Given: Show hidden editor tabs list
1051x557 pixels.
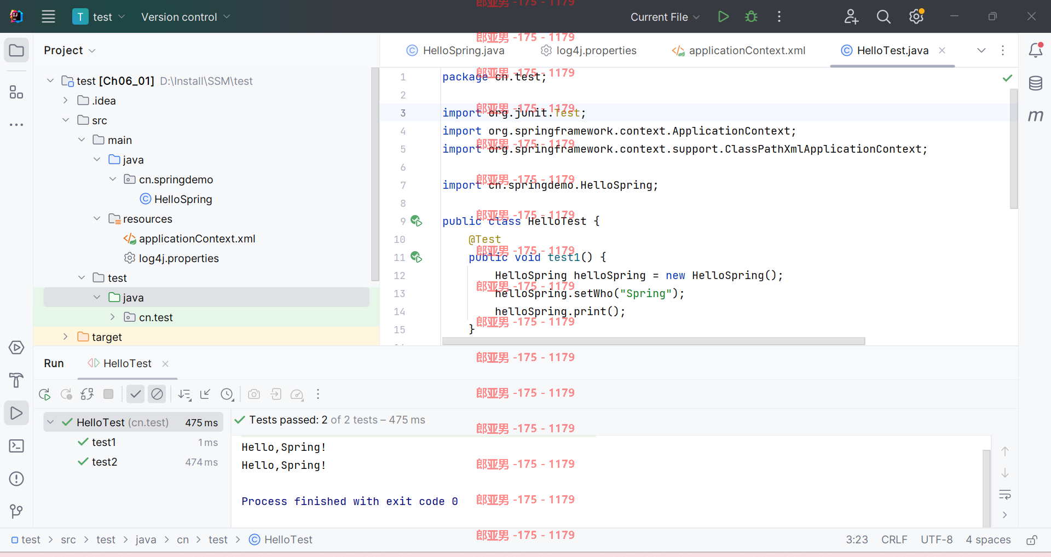Looking at the screenshot, I should click(x=981, y=50).
